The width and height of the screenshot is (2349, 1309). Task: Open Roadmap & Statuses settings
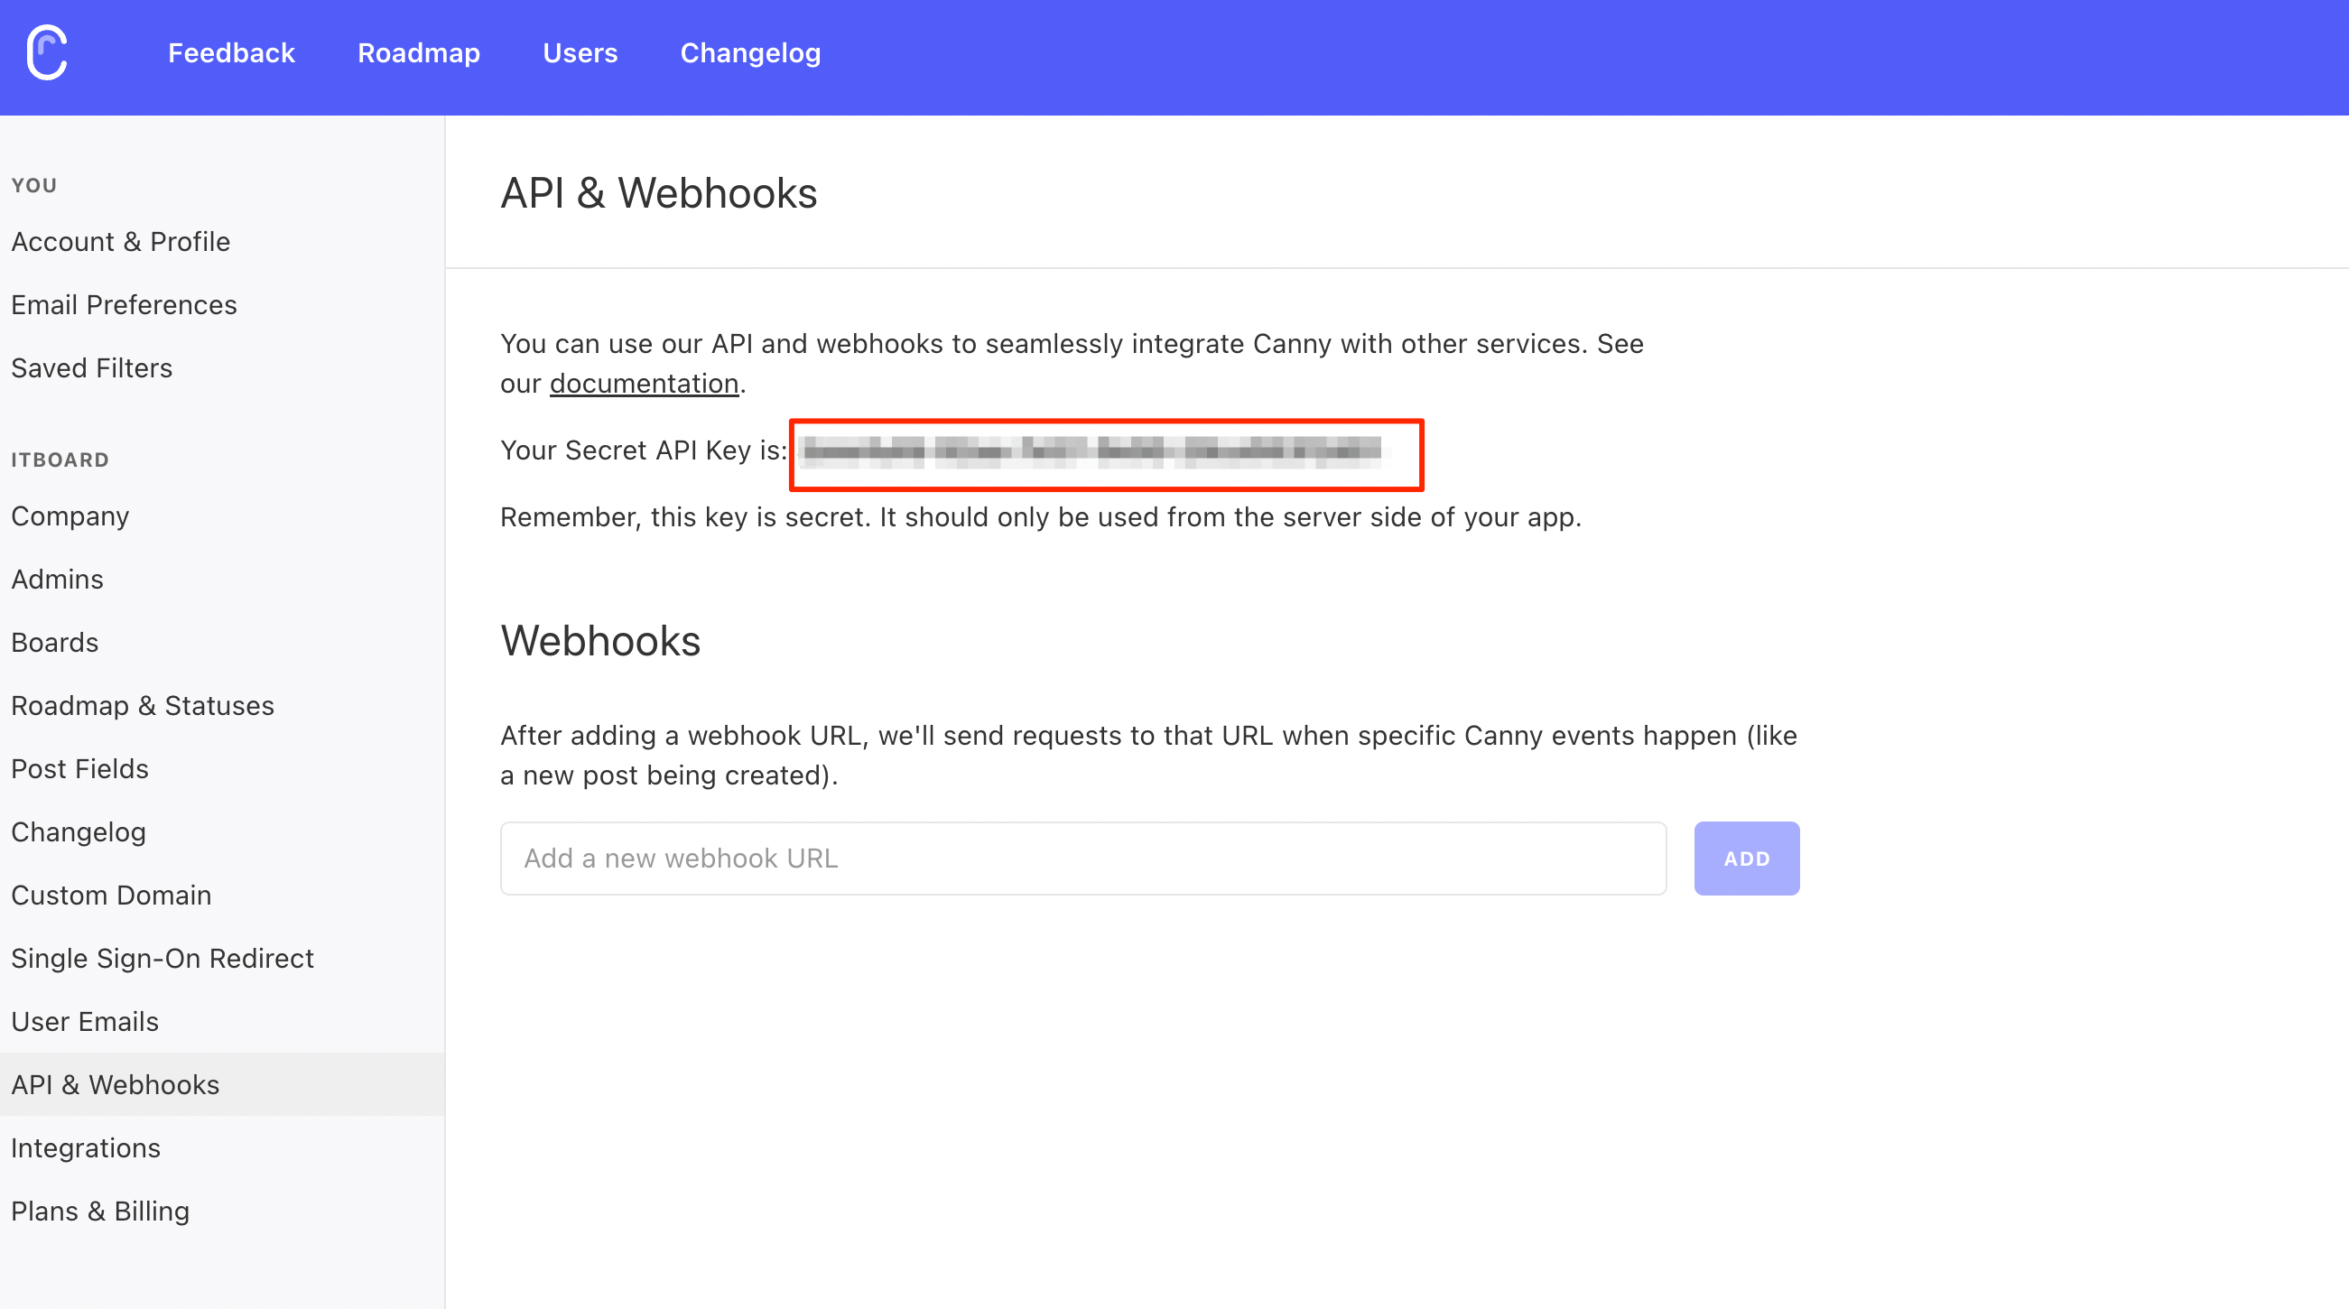pos(143,706)
